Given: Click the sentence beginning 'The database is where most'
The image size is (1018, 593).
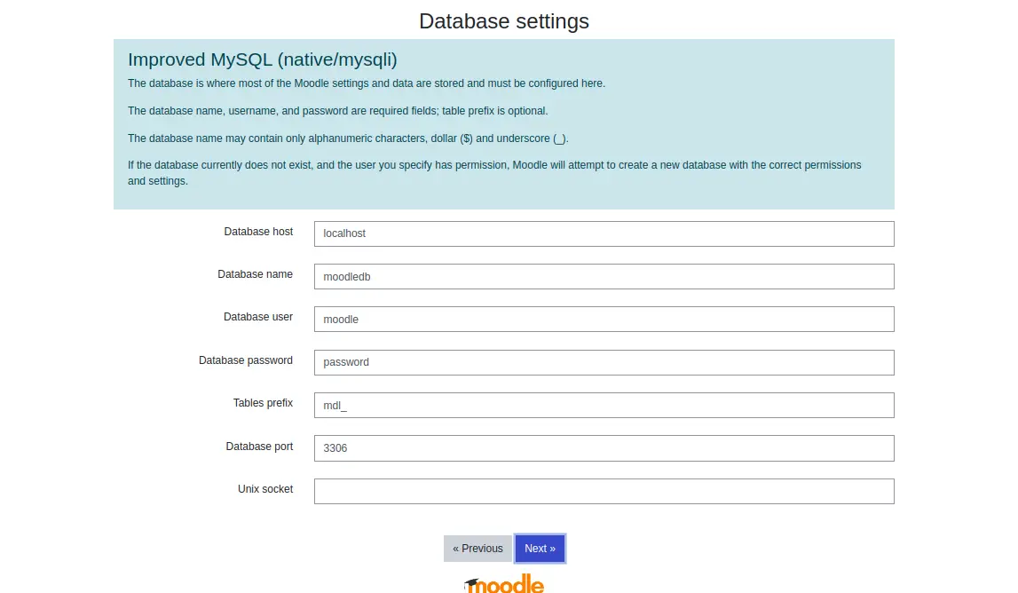Looking at the screenshot, I should point(367,83).
